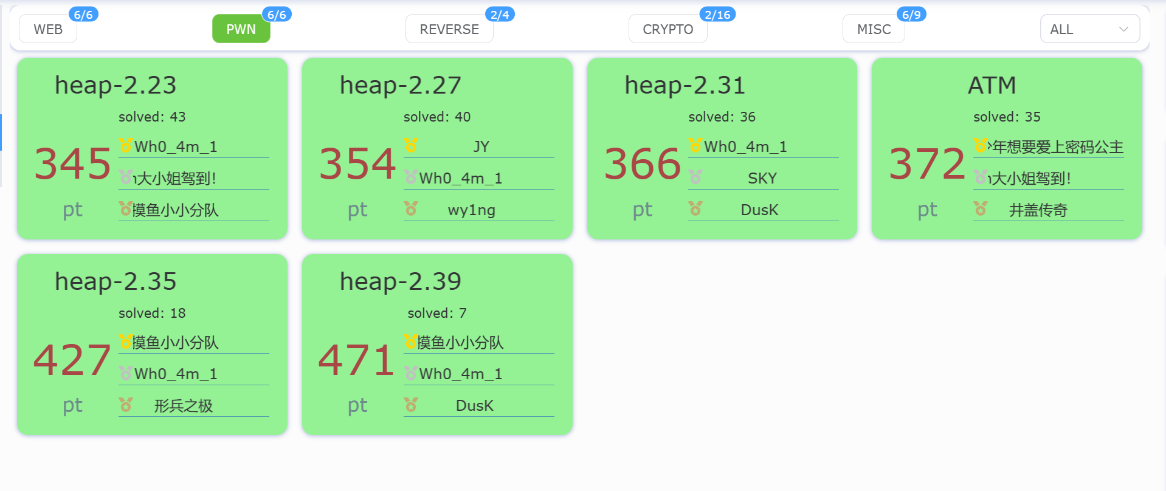Click gold medal icon on ATM card
This screenshot has width=1166, height=491.
981,145
